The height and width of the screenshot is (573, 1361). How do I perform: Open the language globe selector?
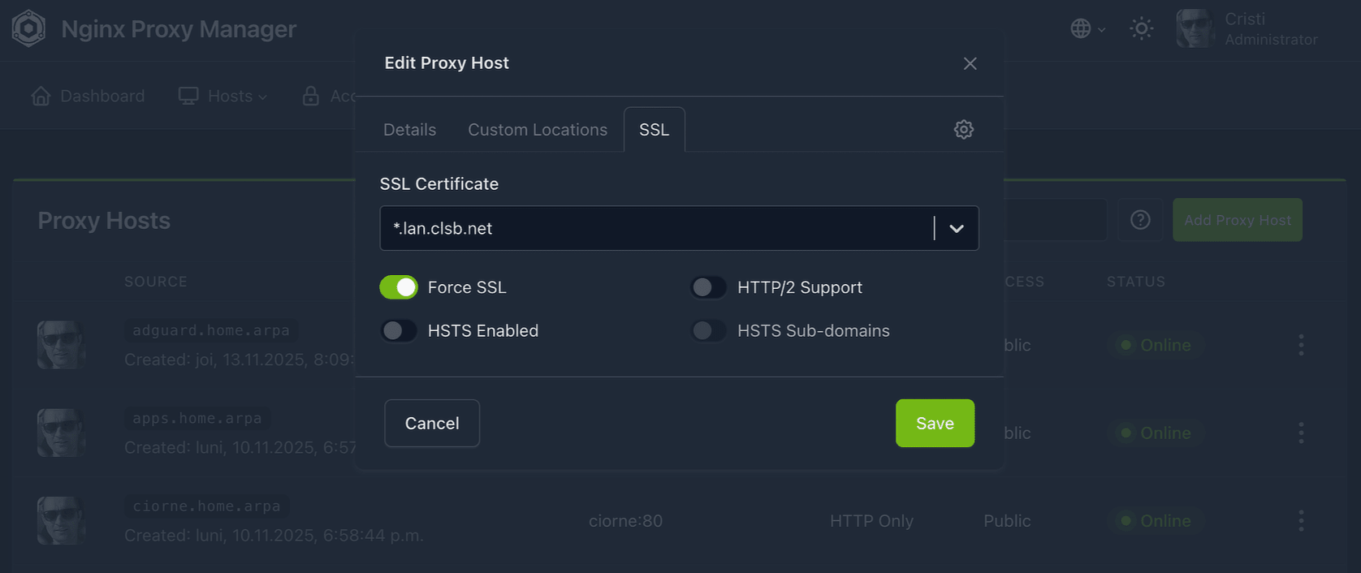point(1087,29)
